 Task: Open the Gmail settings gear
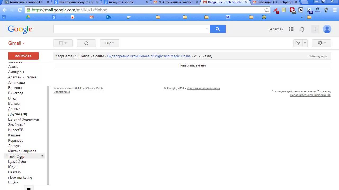(322, 43)
